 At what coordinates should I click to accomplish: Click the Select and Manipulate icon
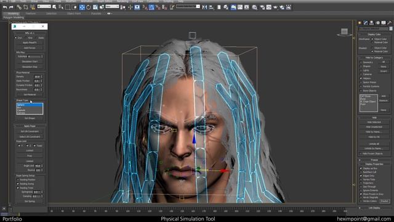(130, 7)
